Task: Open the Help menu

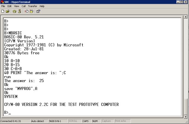Action: (42, 6)
